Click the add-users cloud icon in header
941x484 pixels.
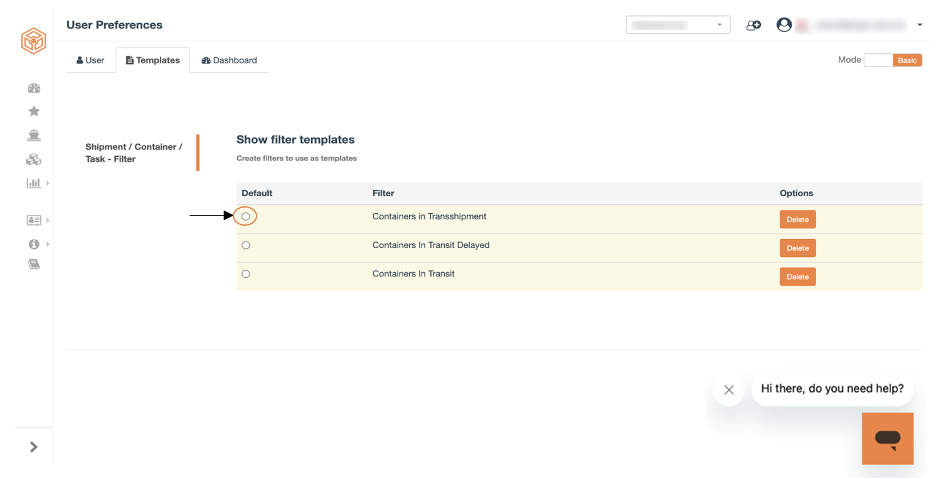[x=753, y=25]
